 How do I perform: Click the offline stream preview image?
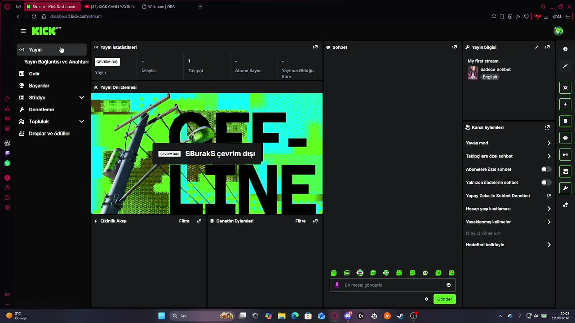pos(207,154)
